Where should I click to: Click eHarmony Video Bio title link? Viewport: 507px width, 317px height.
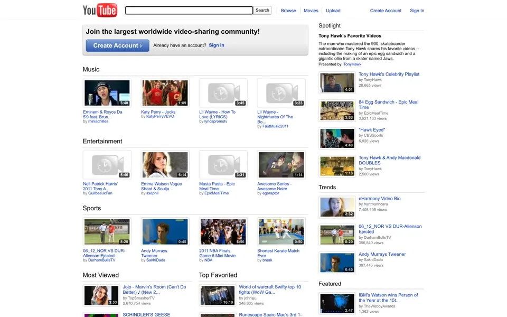point(380,198)
